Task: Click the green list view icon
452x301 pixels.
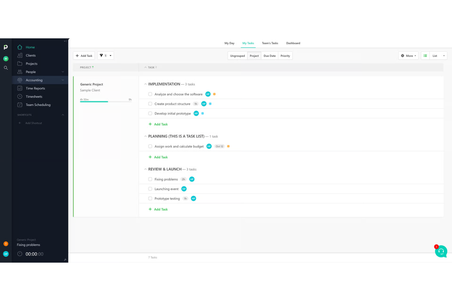Action: point(425,56)
